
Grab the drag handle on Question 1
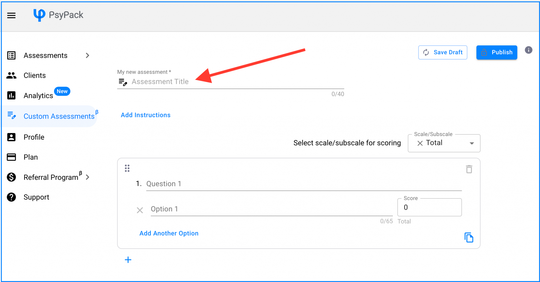point(127,168)
